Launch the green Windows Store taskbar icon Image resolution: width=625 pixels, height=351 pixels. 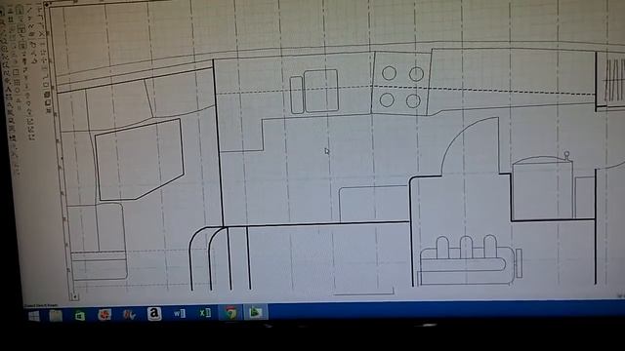[x=80, y=316]
